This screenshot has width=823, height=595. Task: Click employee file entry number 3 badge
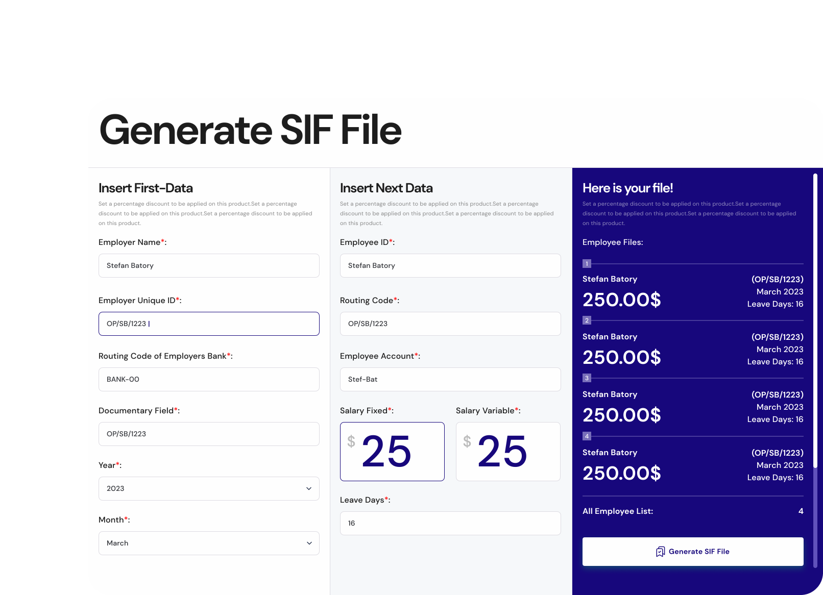(x=587, y=378)
